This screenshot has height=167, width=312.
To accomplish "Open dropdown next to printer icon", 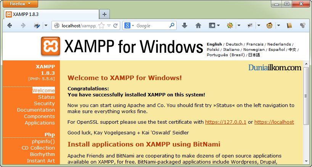I will pos(46,25).
